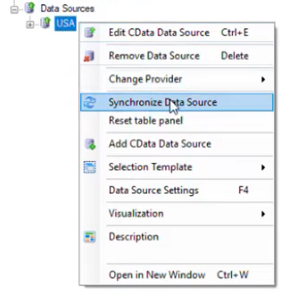Viewport: 291px width, 296px height.
Task: Click the Change Provider submenu arrow
Action: [x=263, y=80]
